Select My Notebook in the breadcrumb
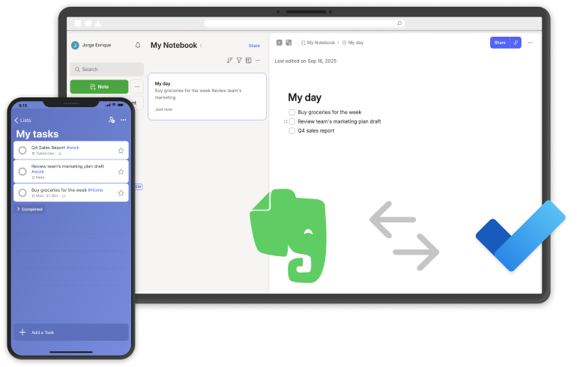Image resolution: width=577 pixels, height=367 pixels. (318, 43)
